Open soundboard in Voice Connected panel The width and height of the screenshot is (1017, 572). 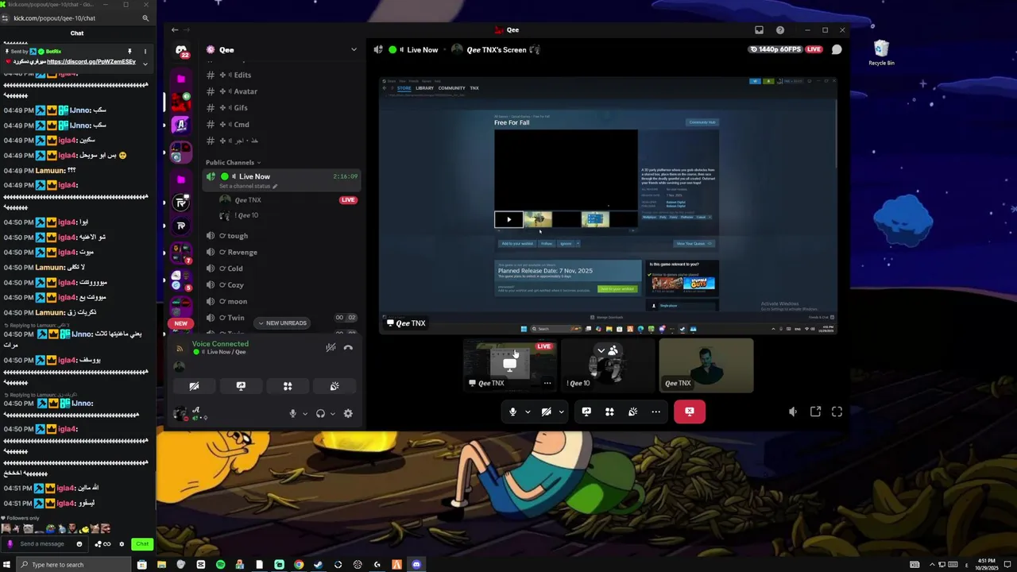click(334, 386)
